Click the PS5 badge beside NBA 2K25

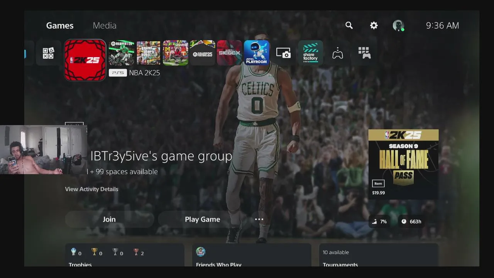tap(118, 73)
